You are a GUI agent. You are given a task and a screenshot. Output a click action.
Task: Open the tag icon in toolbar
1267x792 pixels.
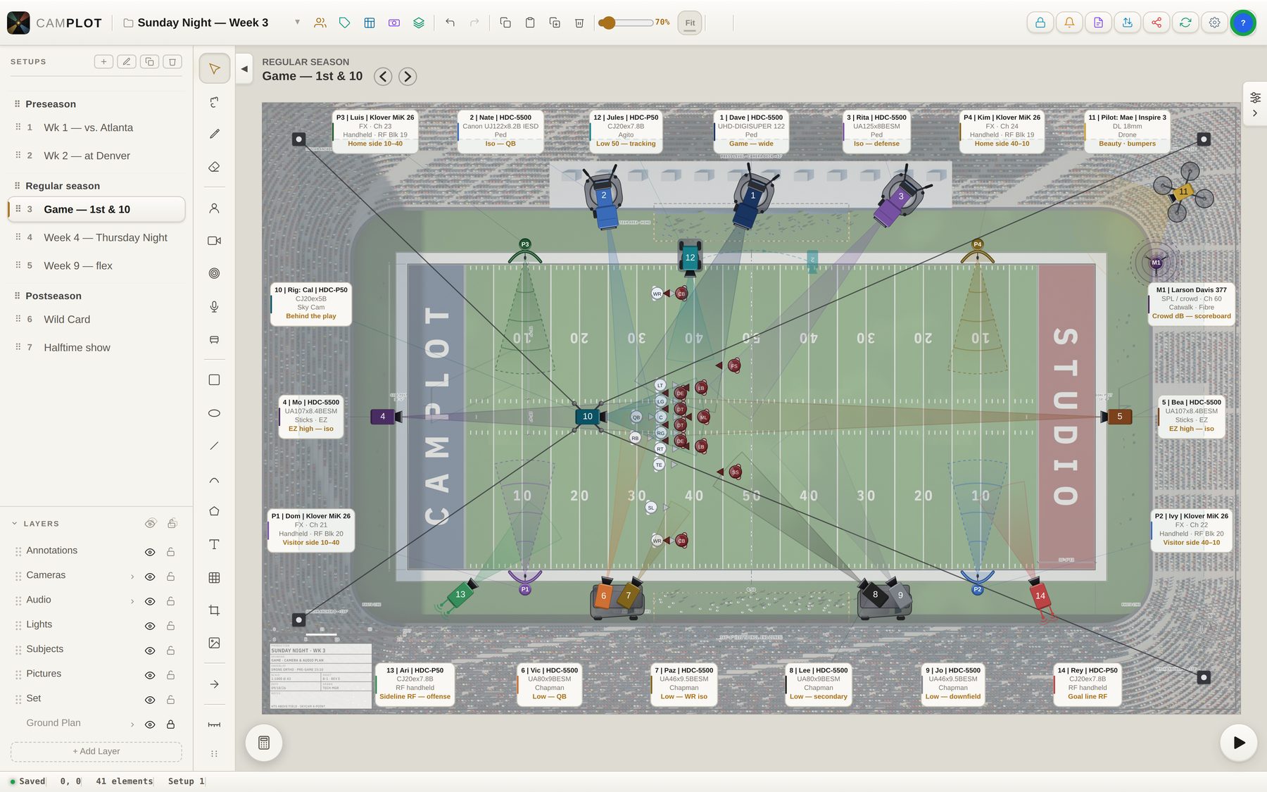(345, 23)
